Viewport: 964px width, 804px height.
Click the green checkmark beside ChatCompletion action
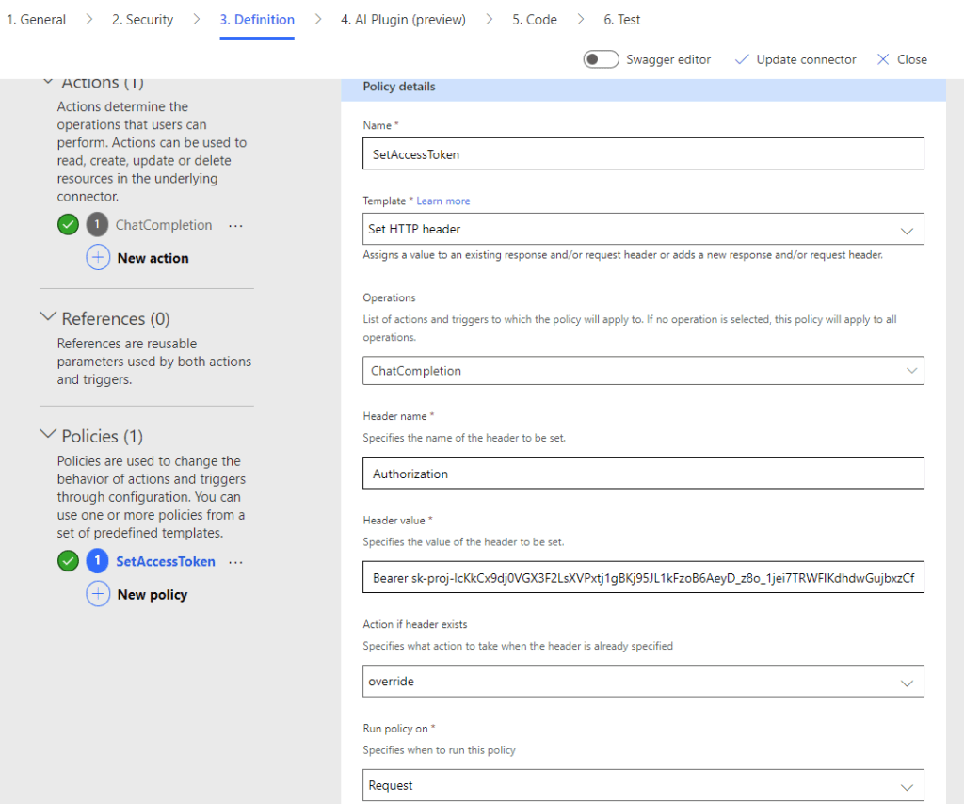point(68,226)
